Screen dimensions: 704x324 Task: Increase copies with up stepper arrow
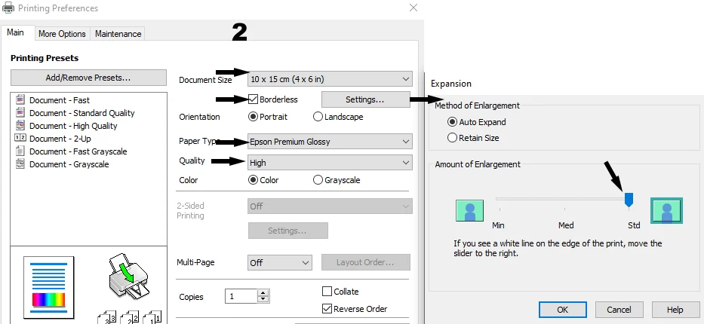(263, 292)
